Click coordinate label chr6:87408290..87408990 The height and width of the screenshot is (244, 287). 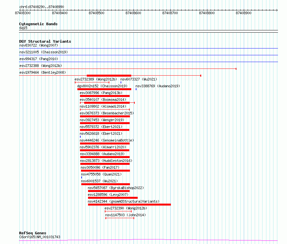tap(42, 7)
